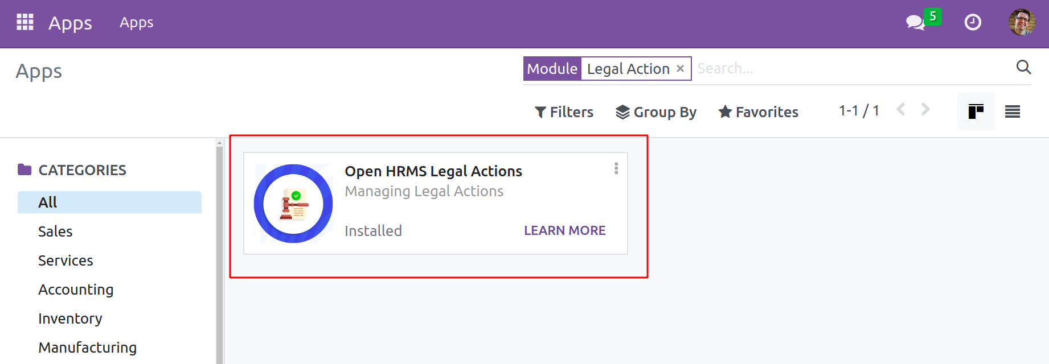Screen dimensions: 1049x364
Task: Switch to kanban view
Action: [x=976, y=111]
